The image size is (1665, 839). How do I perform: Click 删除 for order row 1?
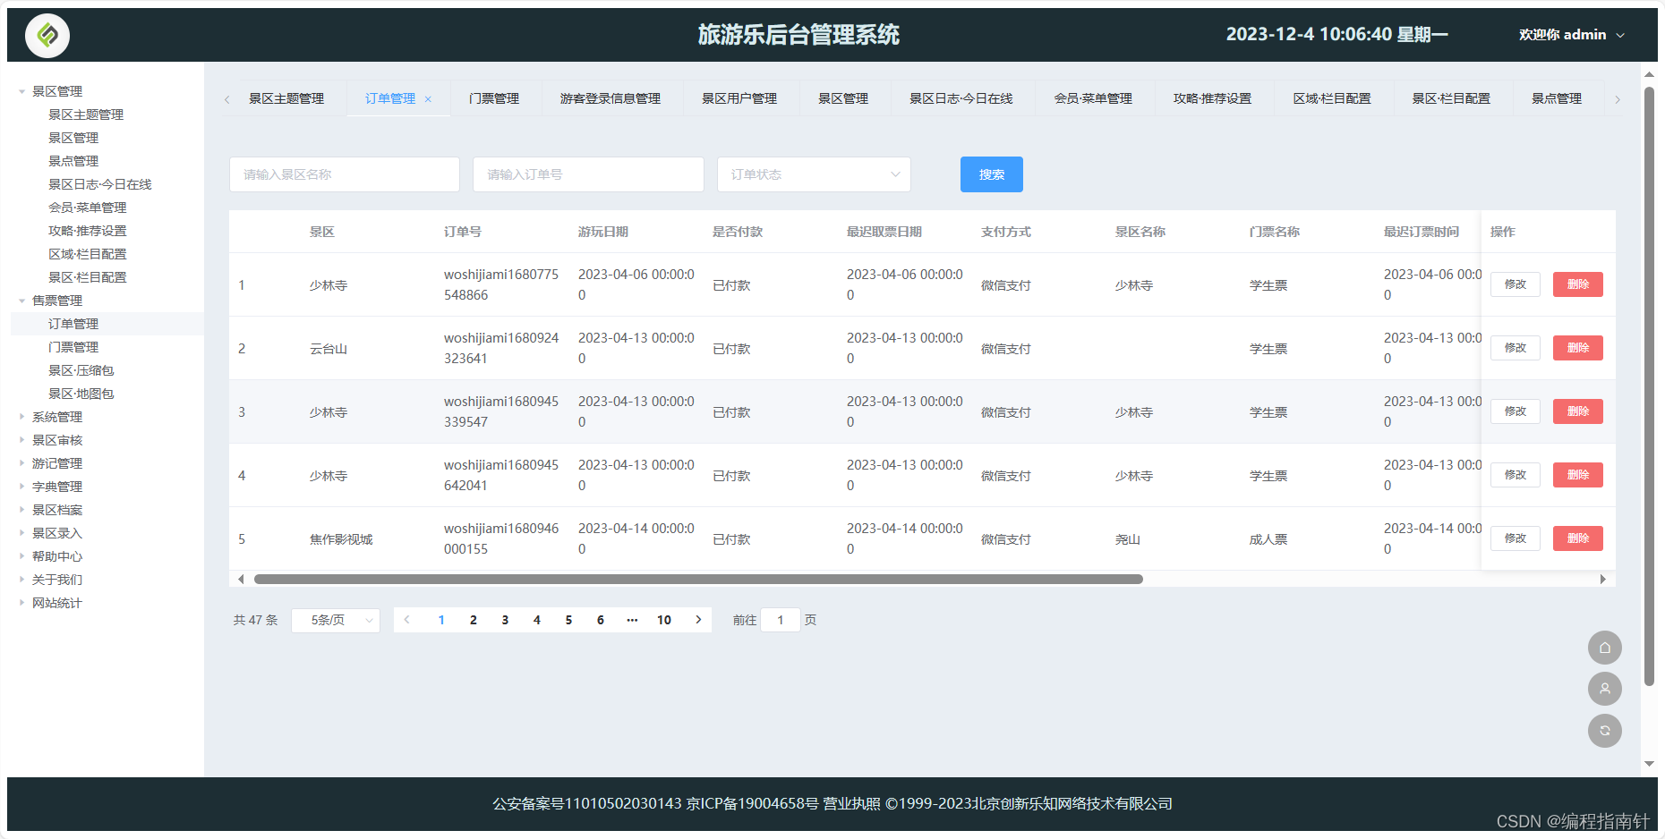click(1578, 284)
